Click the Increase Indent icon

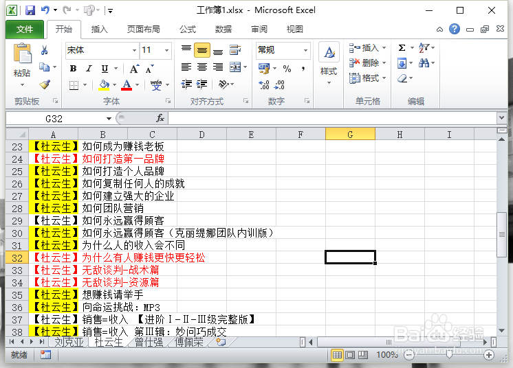pyautogui.click(x=202, y=84)
